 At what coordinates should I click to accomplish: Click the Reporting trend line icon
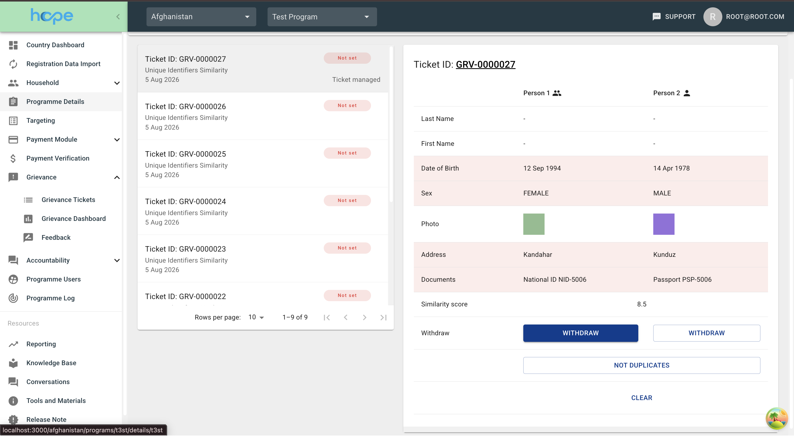point(13,344)
